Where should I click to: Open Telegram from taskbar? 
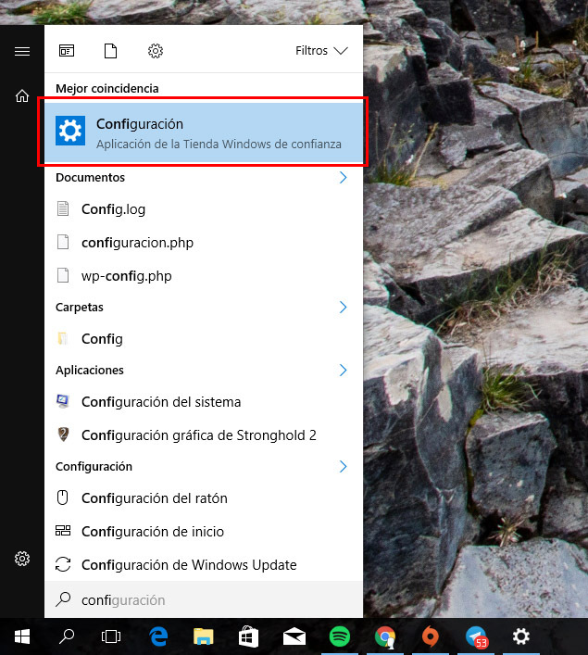476,636
